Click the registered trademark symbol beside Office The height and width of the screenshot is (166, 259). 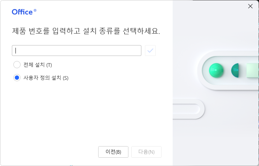pyautogui.click(x=35, y=11)
